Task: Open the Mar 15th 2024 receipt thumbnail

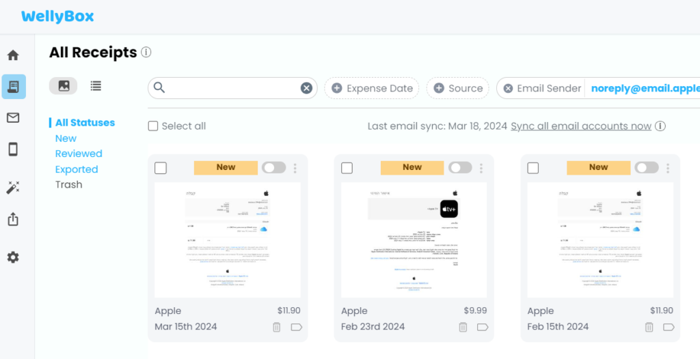Action: pyautogui.click(x=228, y=240)
